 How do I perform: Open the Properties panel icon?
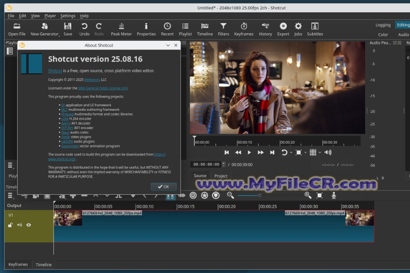[146, 29]
